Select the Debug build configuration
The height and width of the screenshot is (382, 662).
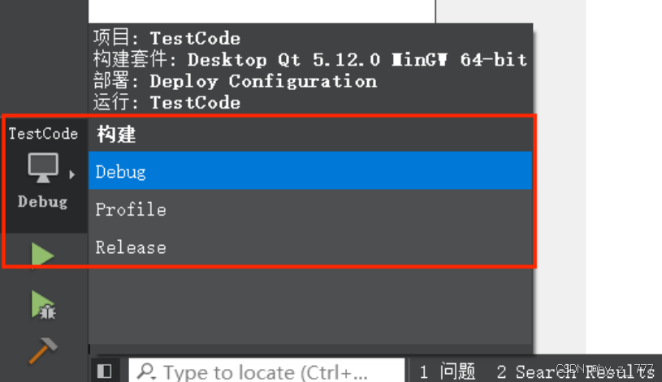pyautogui.click(x=310, y=171)
